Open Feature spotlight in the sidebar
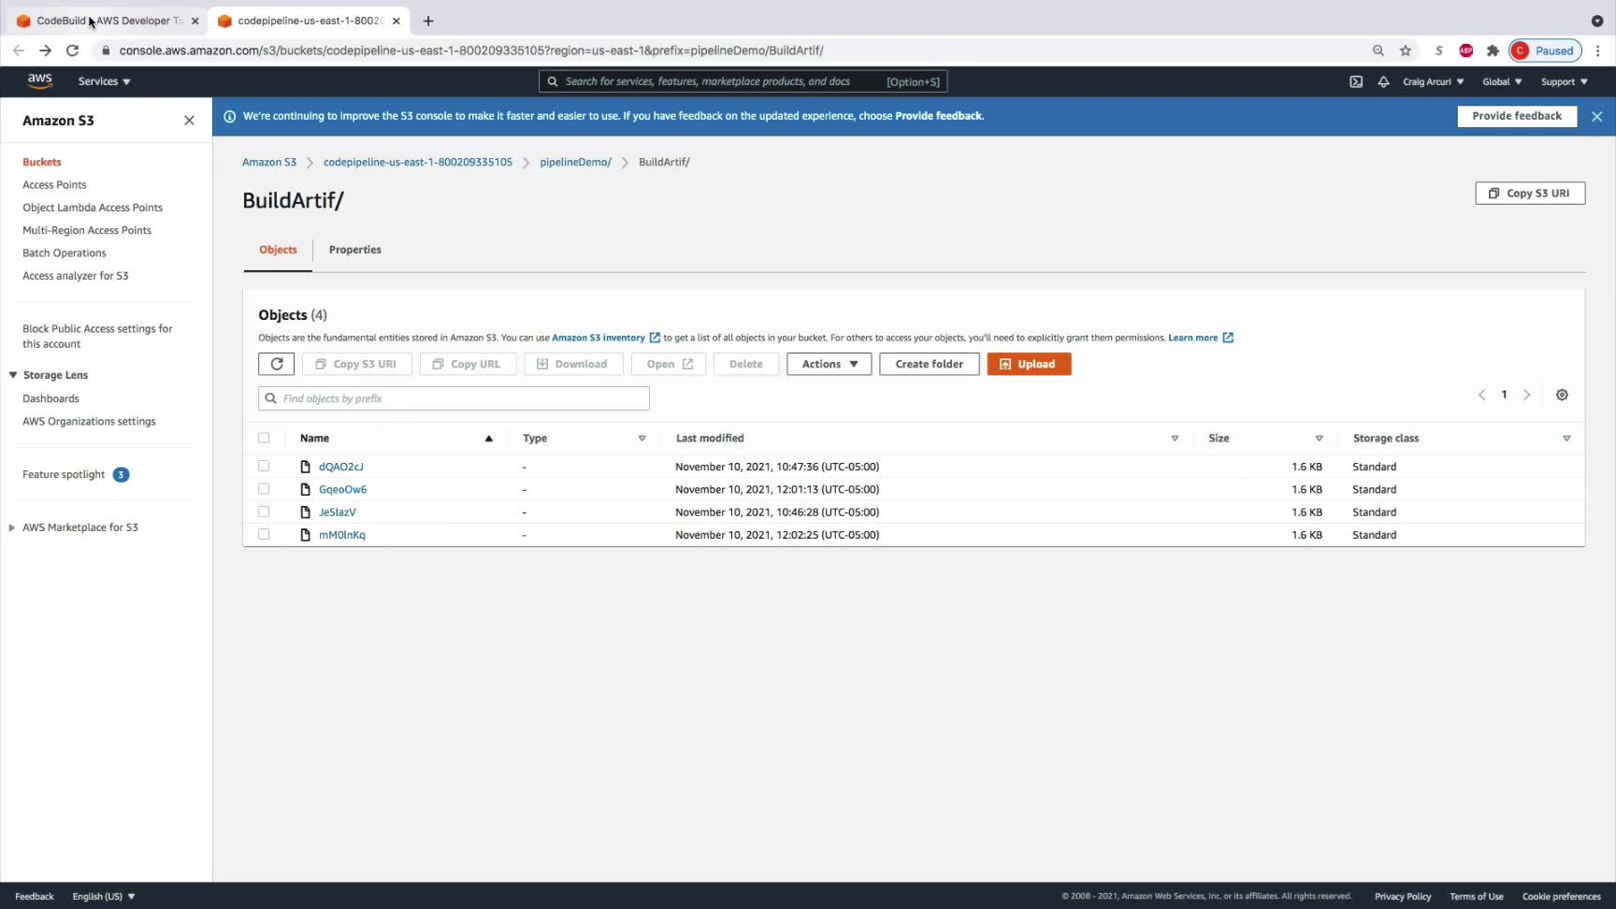Screen dimensions: 1616x909 tap(64, 475)
